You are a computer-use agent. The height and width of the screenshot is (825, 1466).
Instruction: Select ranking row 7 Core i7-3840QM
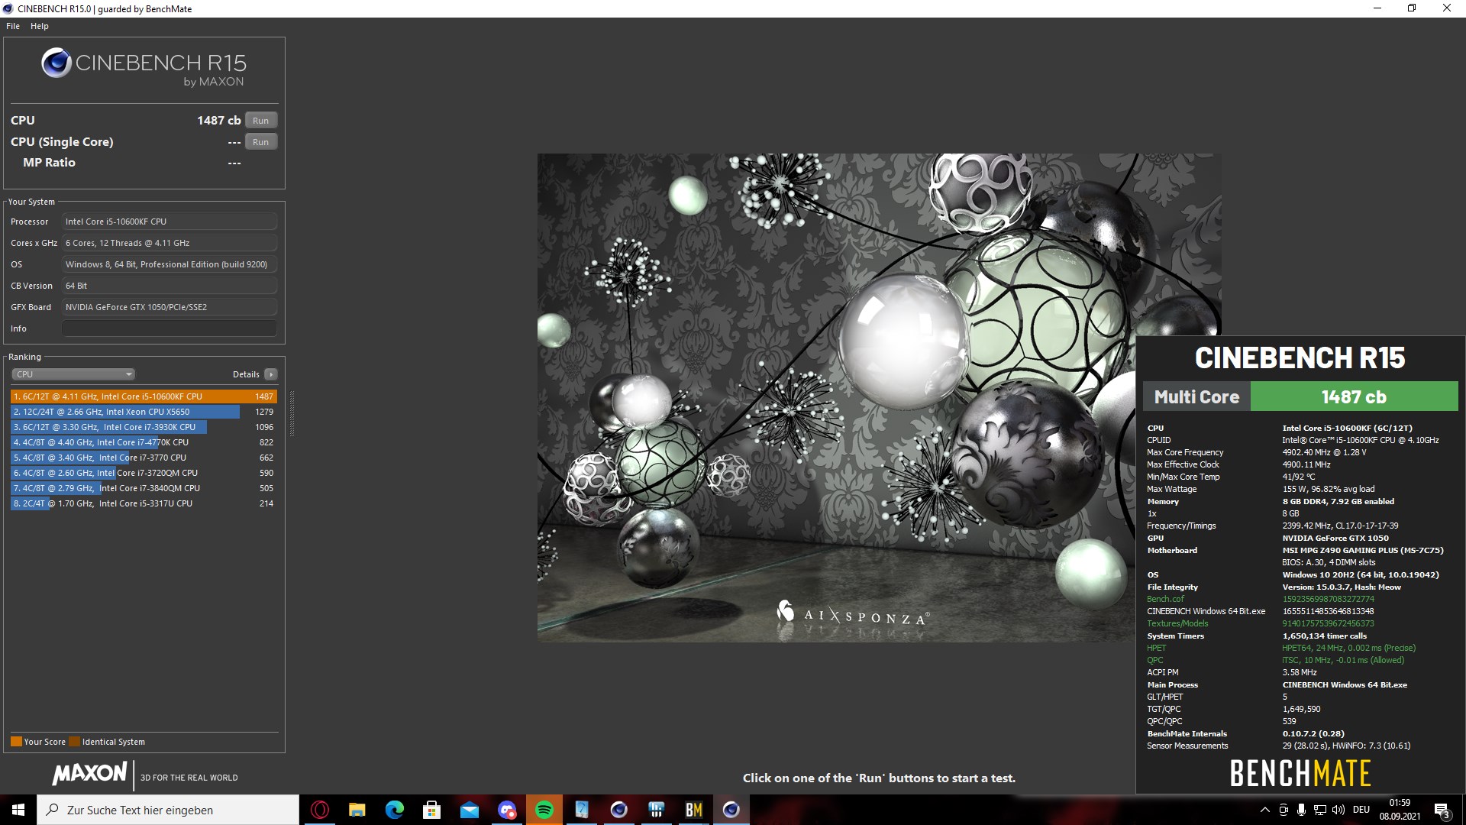144,488
